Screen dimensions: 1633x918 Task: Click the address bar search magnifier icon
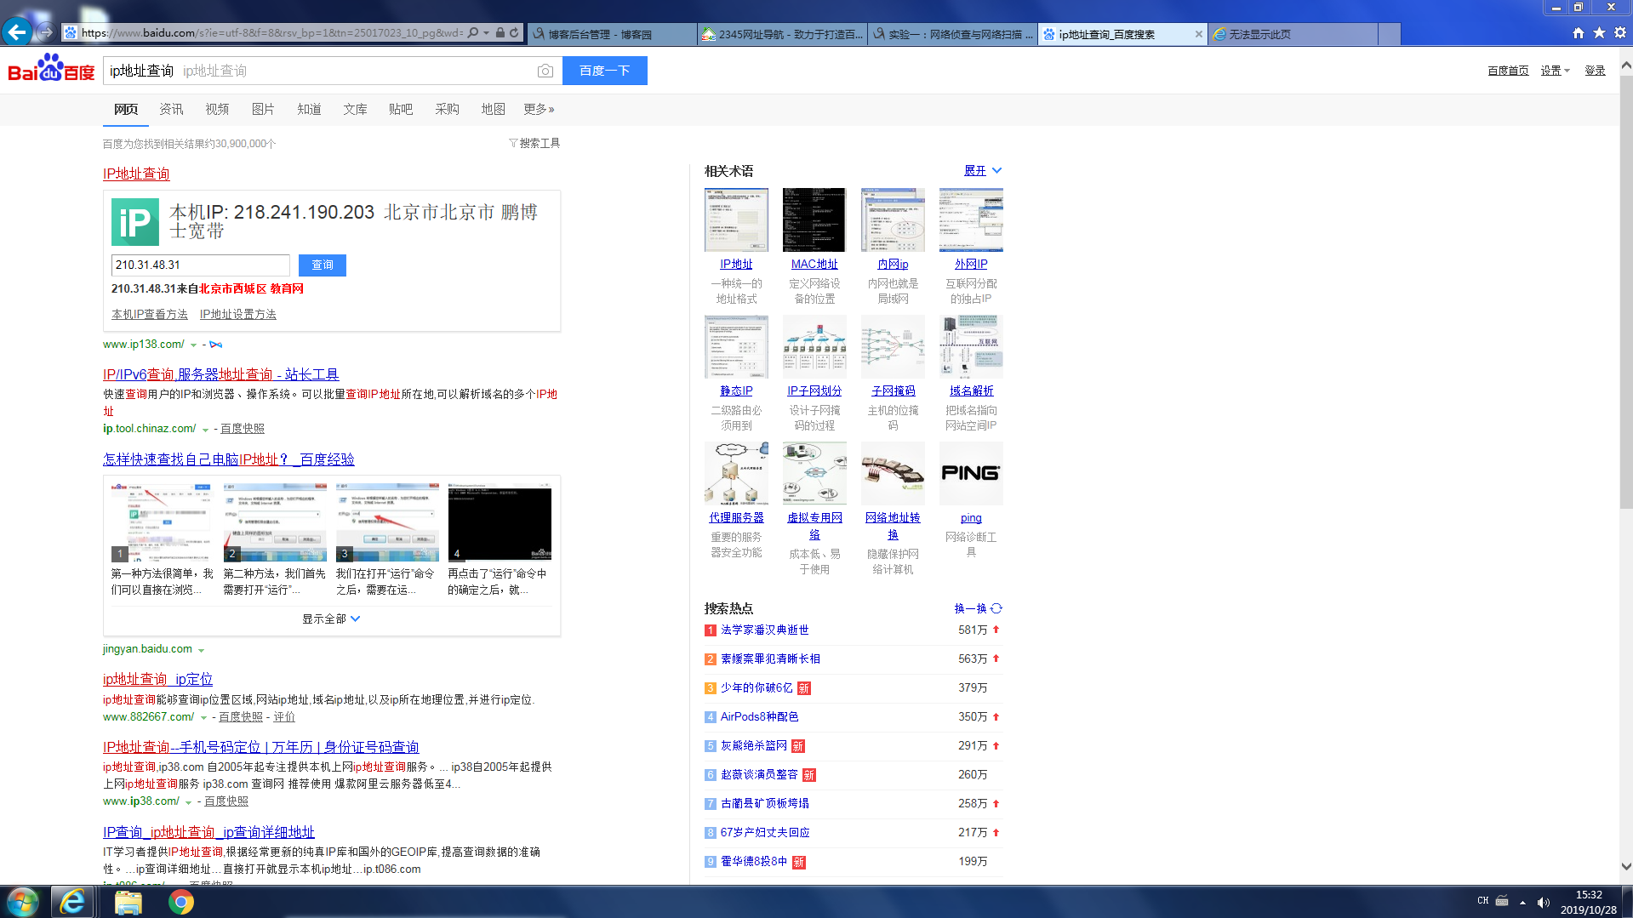[x=473, y=33]
